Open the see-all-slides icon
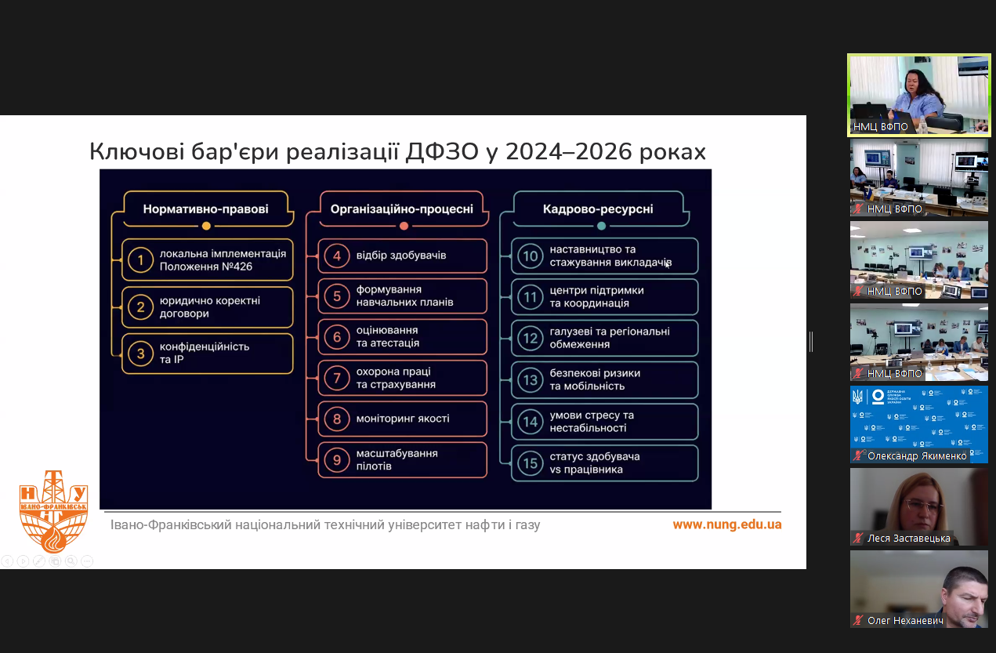This screenshot has height=653, width=996. pos(55,561)
